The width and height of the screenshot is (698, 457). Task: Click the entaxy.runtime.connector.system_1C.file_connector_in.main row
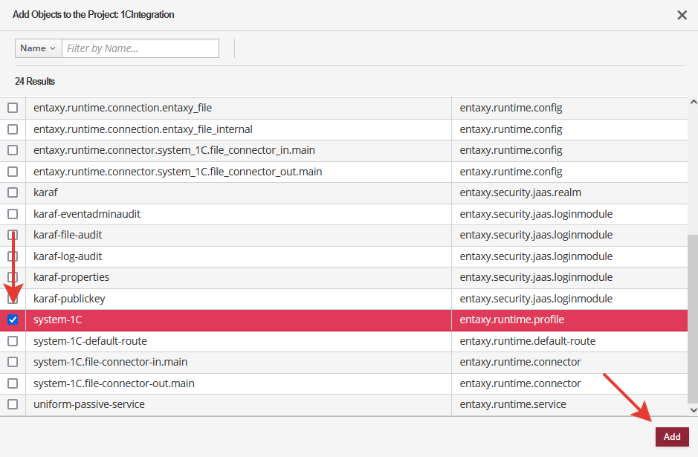pos(223,150)
